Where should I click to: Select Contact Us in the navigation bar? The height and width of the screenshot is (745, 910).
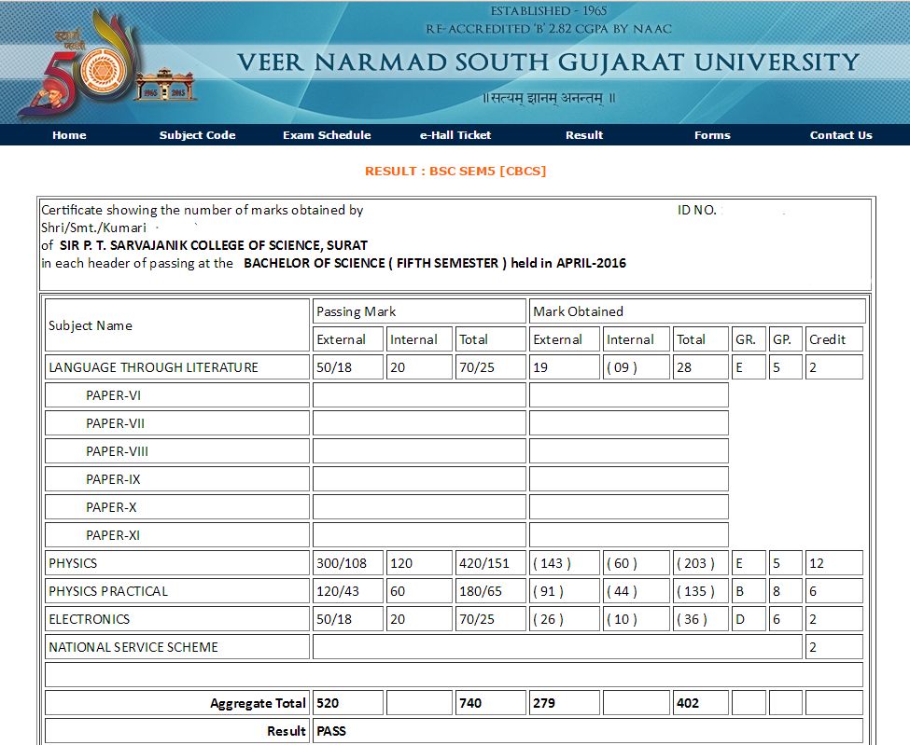point(841,134)
